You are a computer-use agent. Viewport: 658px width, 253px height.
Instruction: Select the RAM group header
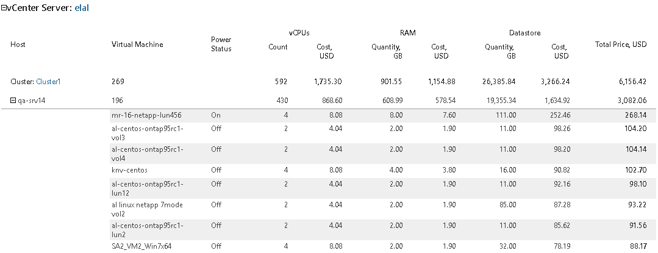click(407, 33)
